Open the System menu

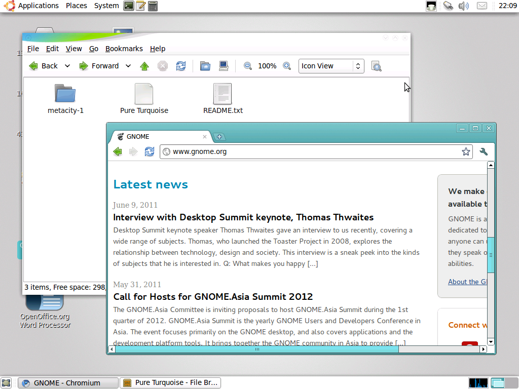[x=106, y=6]
